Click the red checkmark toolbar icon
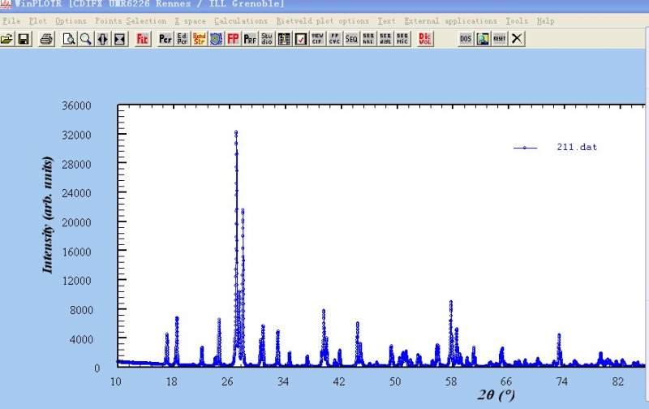Image resolution: width=649 pixels, height=409 pixels. click(301, 39)
